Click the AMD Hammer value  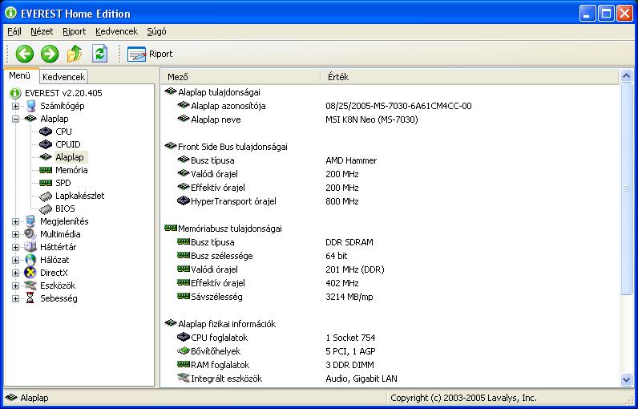click(x=351, y=160)
